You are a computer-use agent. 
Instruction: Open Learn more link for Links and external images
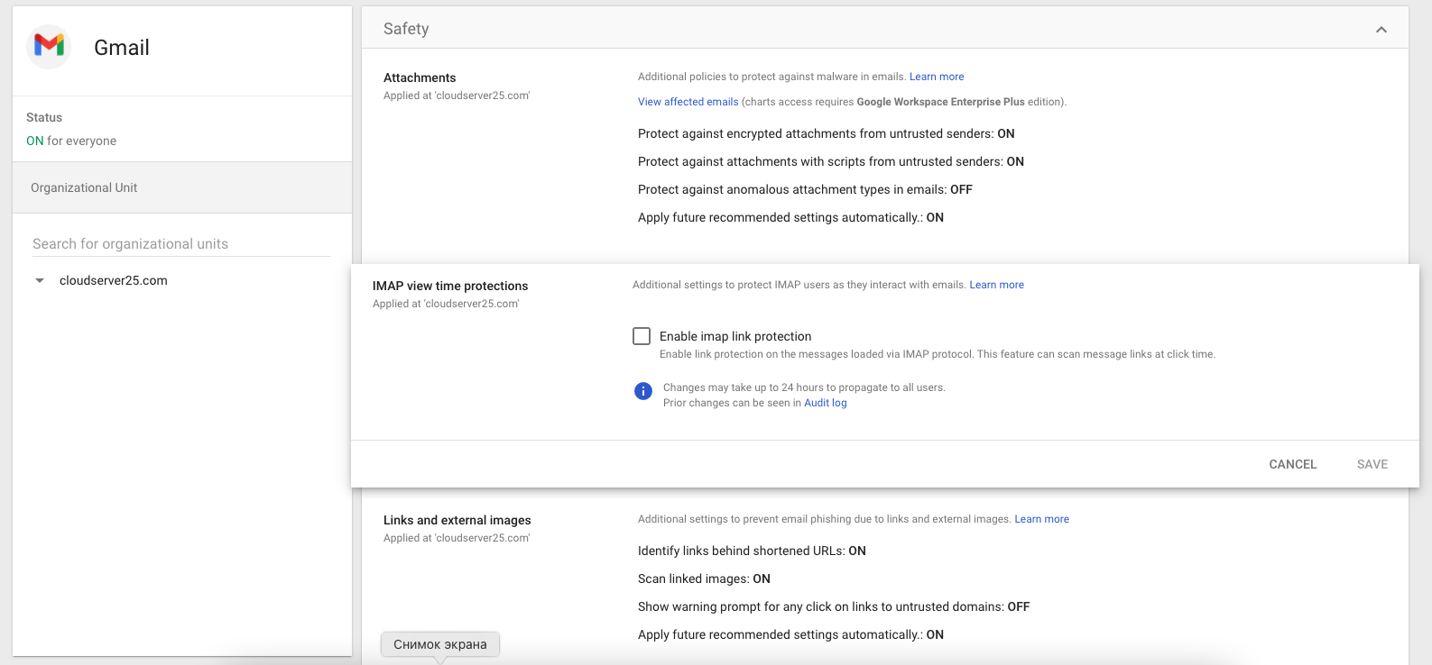tap(1041, 519)
